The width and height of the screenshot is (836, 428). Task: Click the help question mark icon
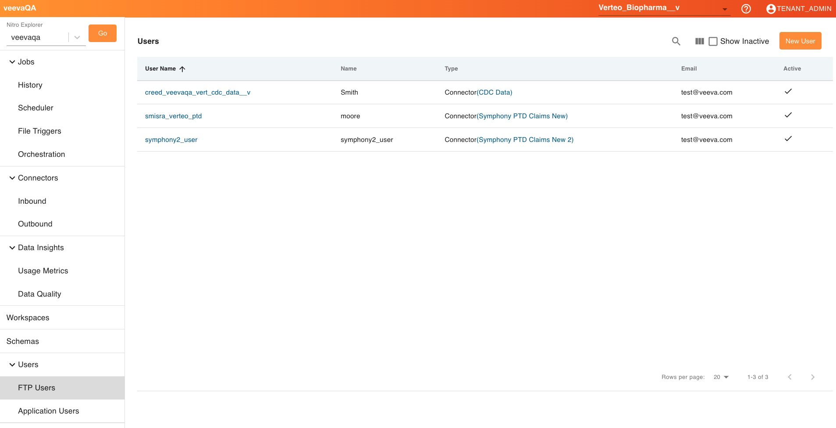click(x=746, y=9)
